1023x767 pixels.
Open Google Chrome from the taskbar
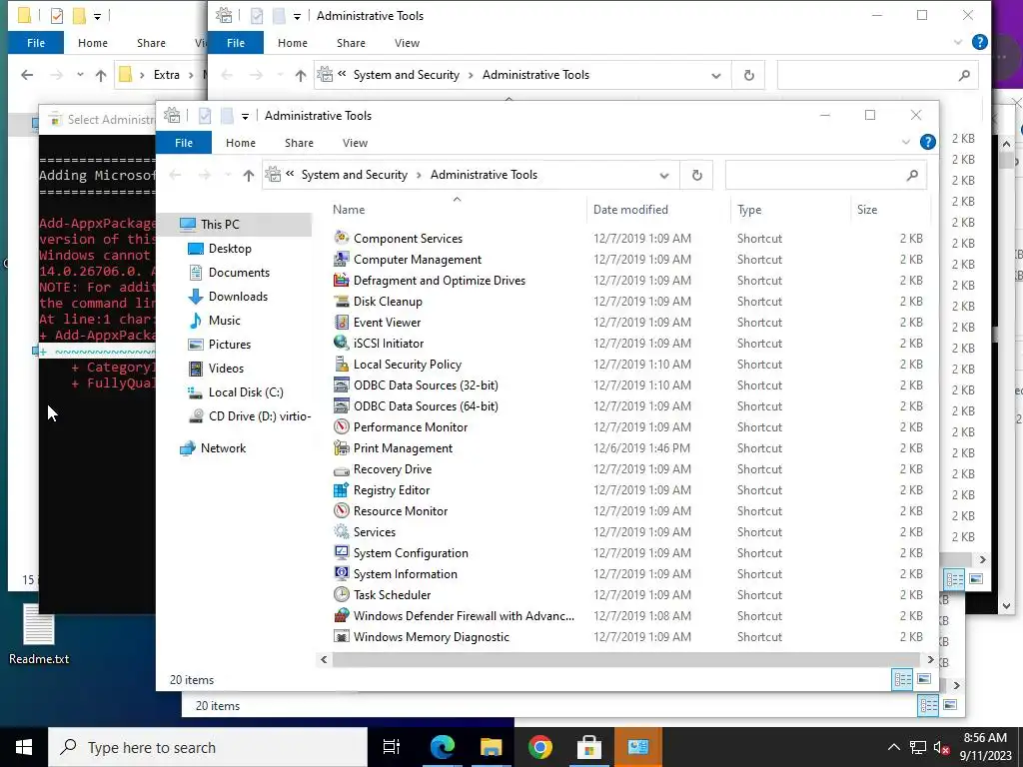point(540,747)
